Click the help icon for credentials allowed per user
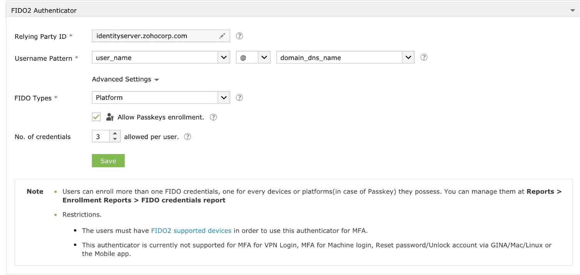The height and width of the screenshot is (275, 580). click(x=188, y=137)
